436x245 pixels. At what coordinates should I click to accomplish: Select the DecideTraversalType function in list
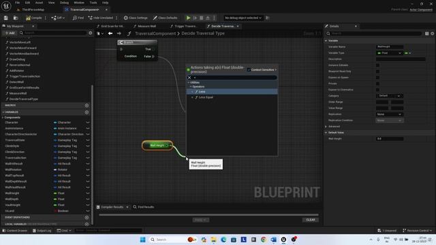coord(24,99)
